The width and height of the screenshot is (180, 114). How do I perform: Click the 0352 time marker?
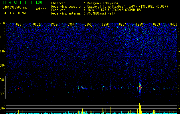(x=37, y=25)
